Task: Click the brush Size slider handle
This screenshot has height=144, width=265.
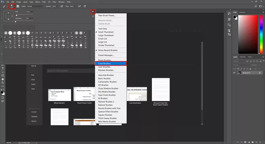Action: [x=17, y=15]
